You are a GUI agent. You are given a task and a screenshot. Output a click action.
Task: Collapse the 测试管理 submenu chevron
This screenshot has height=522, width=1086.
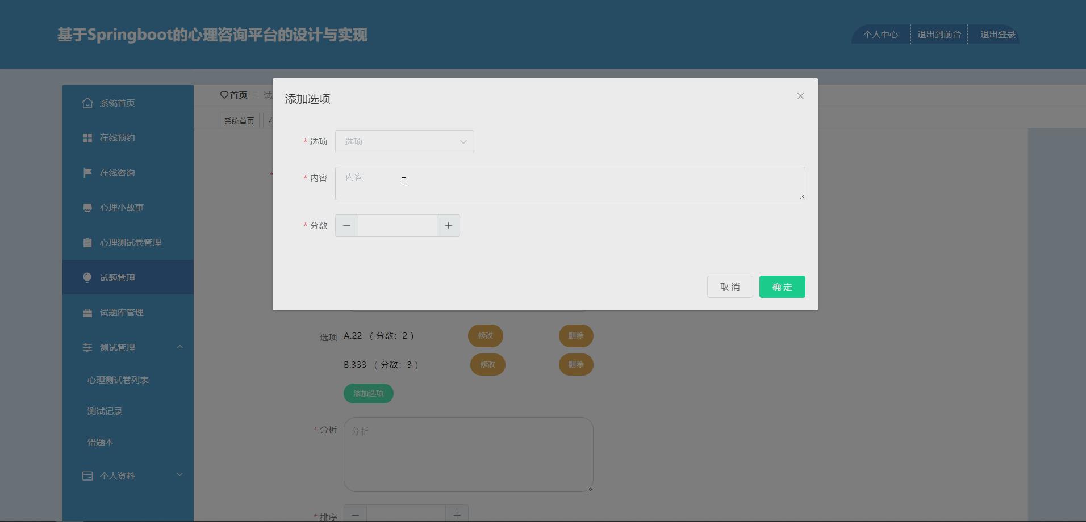[180, 347]
